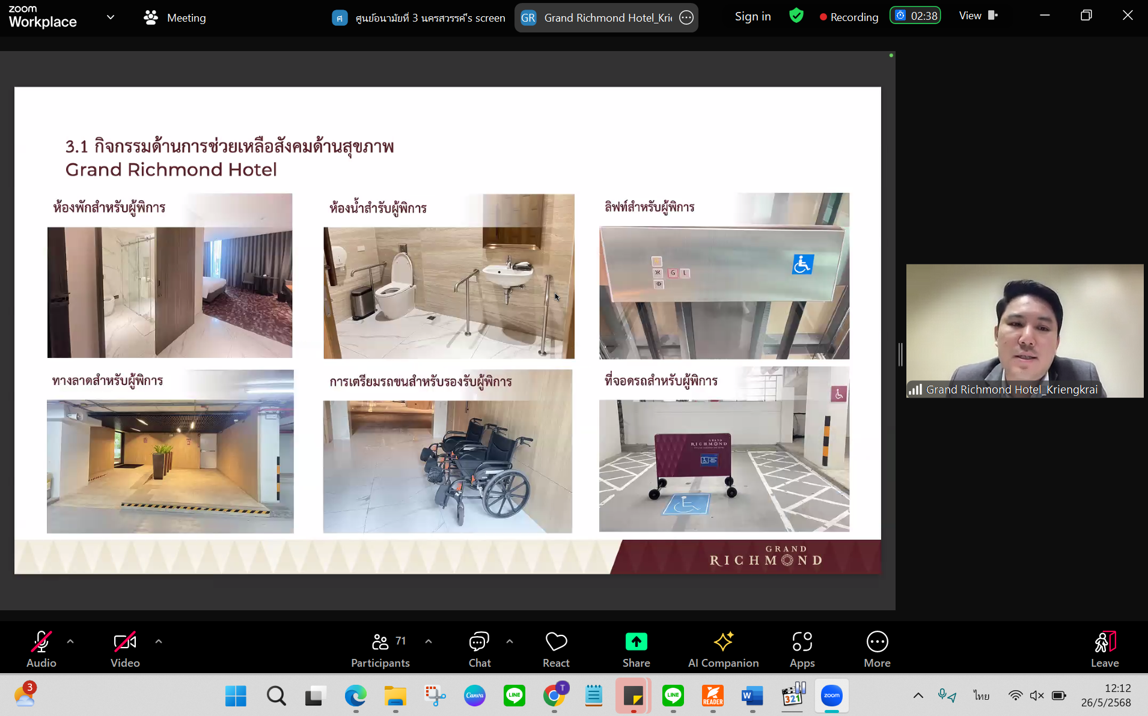The image size is (1148, 716).
Task: Select the Grand Richmond Hotel shared screen tab
Action: [607, 17]
